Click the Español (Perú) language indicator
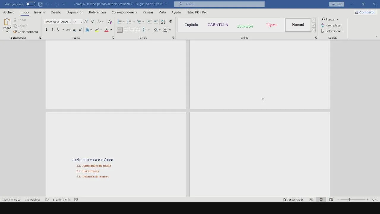 point(61,200)
